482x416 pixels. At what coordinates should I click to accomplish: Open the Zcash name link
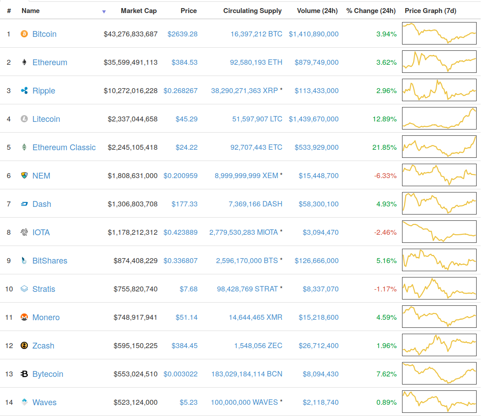[x=43, y=345]
